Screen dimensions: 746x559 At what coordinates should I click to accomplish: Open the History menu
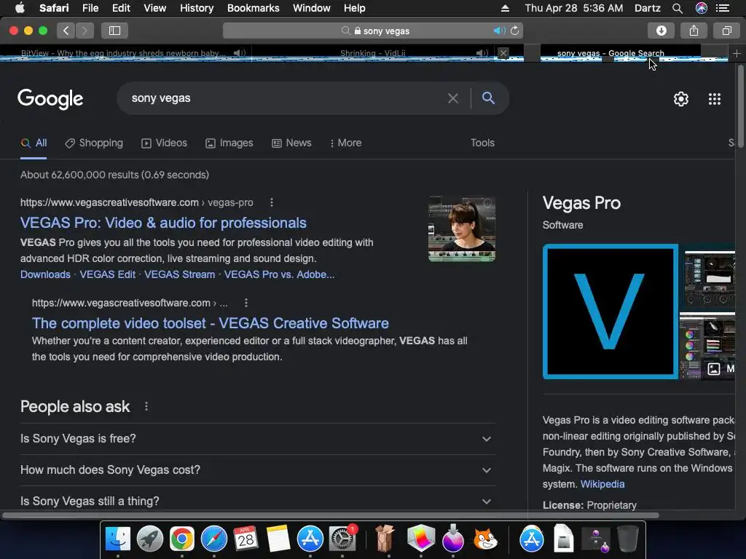(197, 8)
